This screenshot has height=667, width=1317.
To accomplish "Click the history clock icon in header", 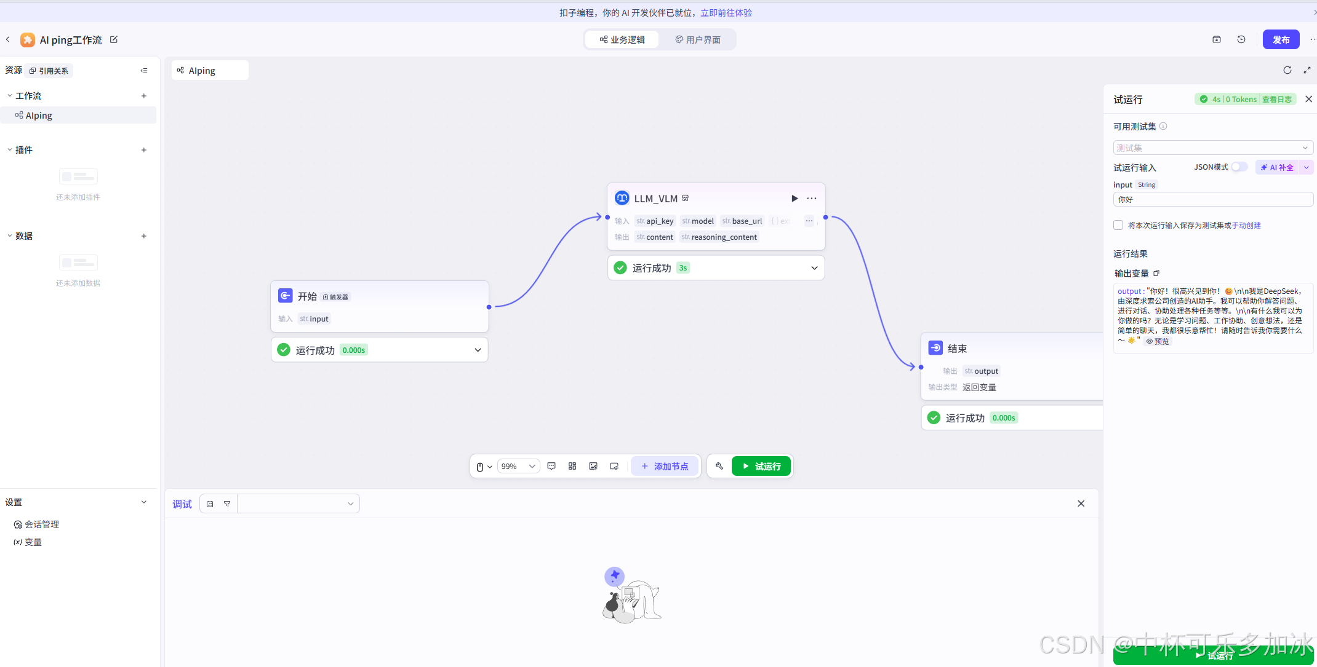I will [1241, 39].
